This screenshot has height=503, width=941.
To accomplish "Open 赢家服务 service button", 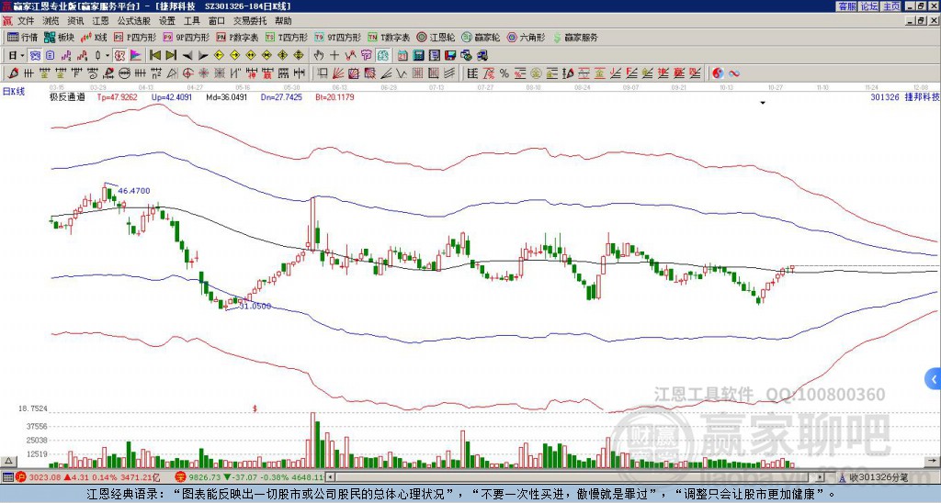I will [575, 37].
